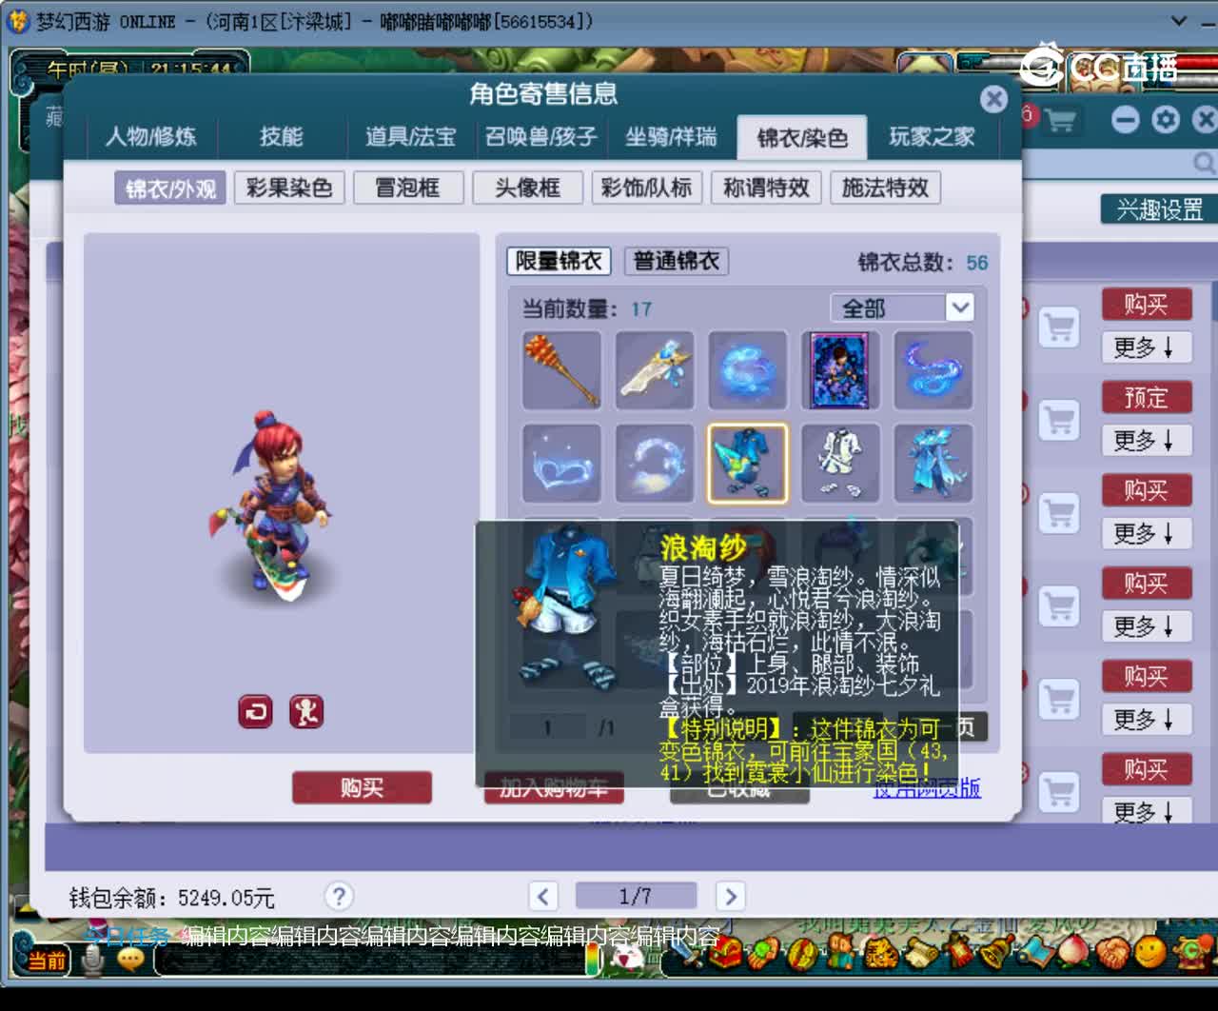Click the 购买 button under character preview
The image size is (1218, 1011).
tap(362, 788)
